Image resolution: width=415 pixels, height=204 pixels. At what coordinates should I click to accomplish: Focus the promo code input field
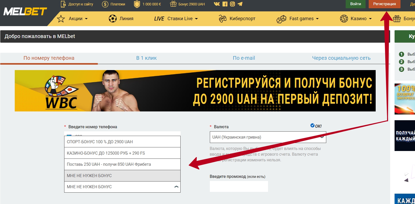[x=239, y=186]
